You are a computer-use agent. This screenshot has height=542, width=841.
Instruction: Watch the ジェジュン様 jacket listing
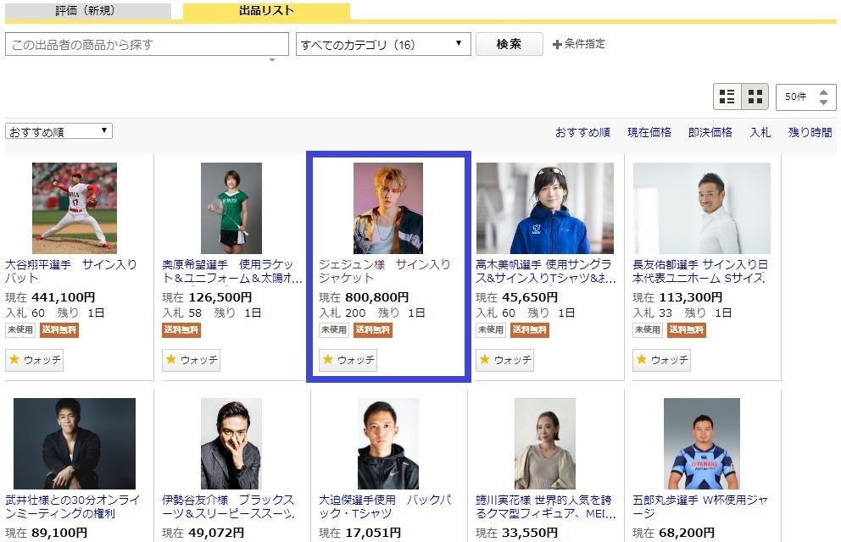click(x=348, y=360)
